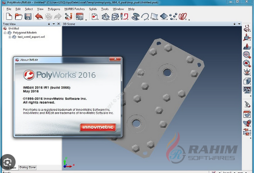This screenshot has width=254, height=173.
Task: Click the blue points cloud icon
Action: coord(173,17)
